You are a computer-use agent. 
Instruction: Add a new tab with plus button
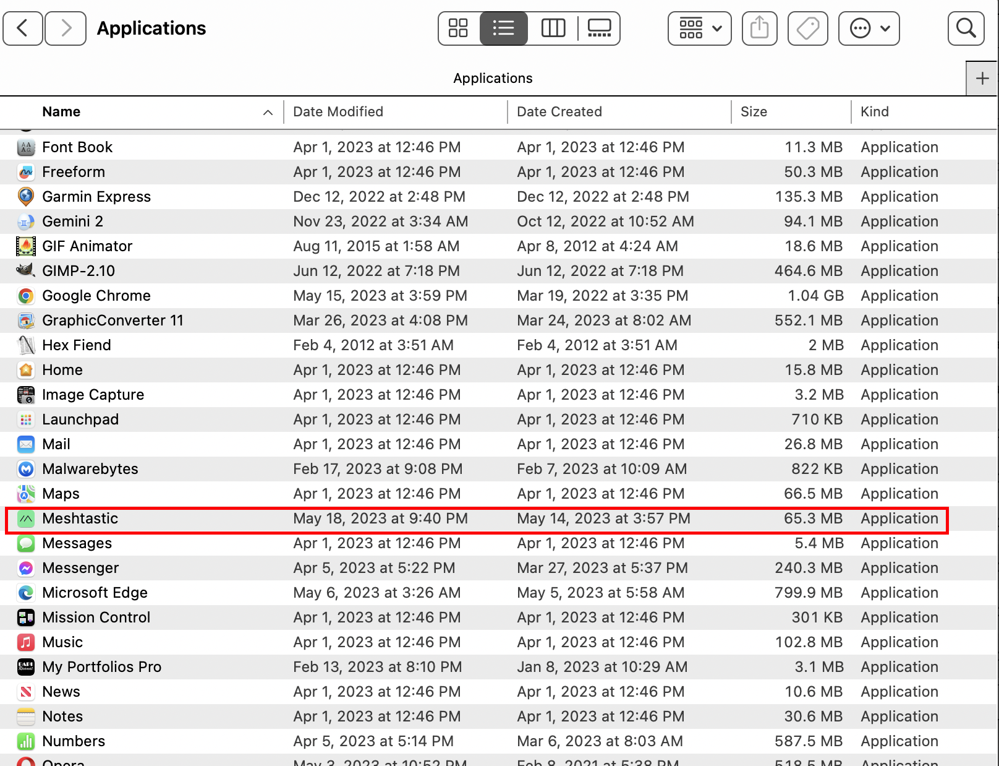coord(982,79)
